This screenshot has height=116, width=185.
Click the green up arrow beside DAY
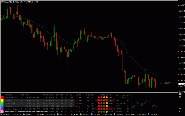click(77, 112)
